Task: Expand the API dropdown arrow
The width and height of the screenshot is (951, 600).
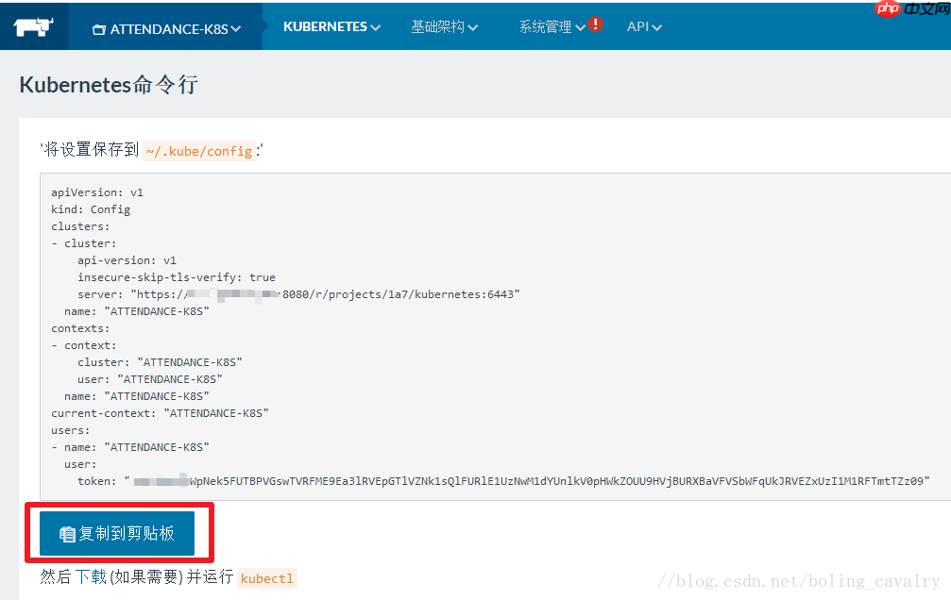Action: (657, 26)
